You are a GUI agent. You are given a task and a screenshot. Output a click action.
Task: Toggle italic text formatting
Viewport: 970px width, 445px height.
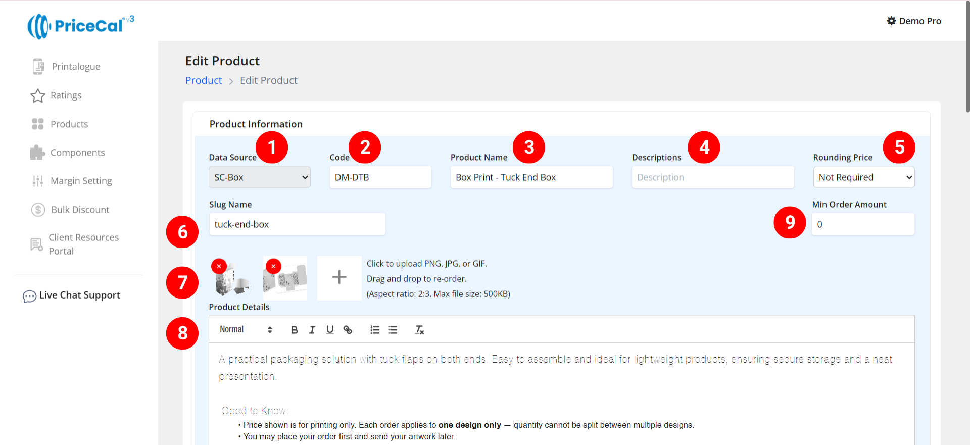(x=312, y=330)
